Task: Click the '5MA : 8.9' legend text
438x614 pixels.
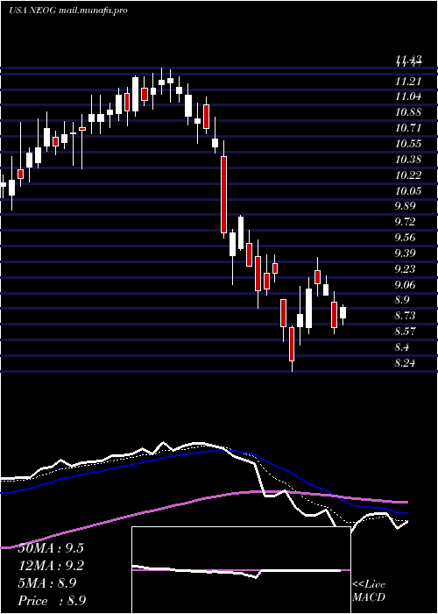Action: click(47, 583)
